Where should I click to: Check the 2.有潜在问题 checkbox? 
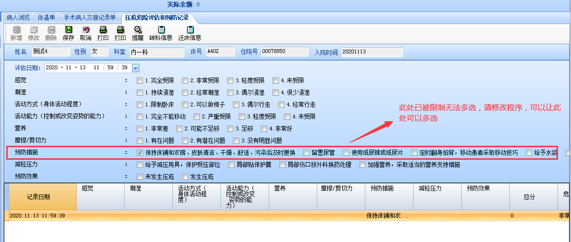click(x=185, y=140)
